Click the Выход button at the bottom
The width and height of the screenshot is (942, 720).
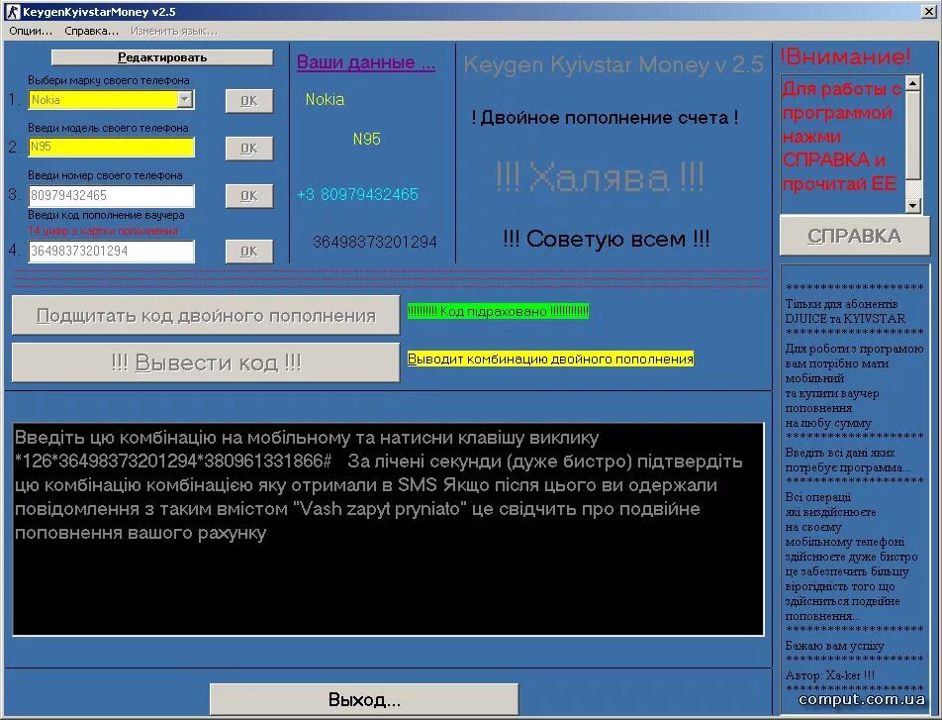click(x=363, y=698)
